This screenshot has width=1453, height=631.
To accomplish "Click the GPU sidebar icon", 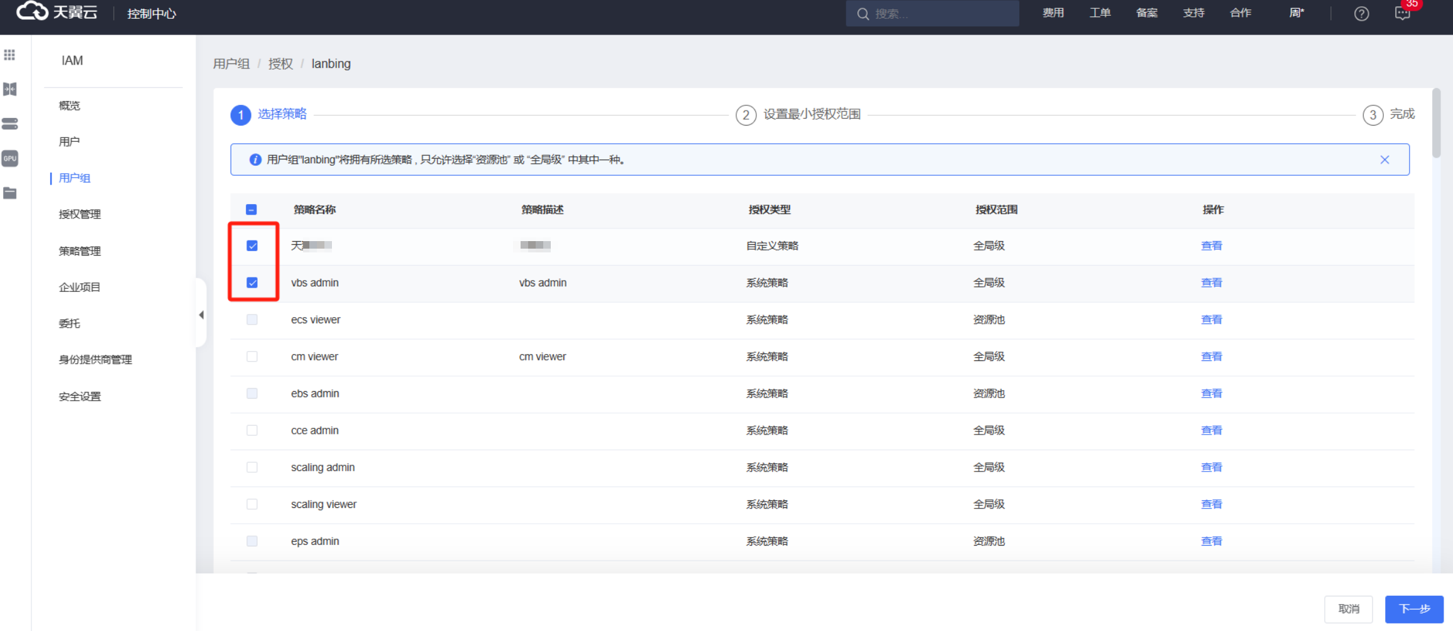I will coord(10,158).
